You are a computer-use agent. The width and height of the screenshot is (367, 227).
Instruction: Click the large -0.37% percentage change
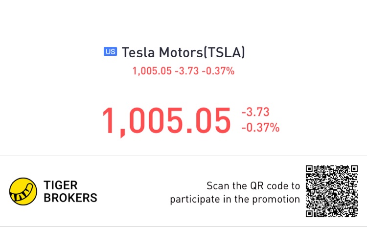[260, 128]
